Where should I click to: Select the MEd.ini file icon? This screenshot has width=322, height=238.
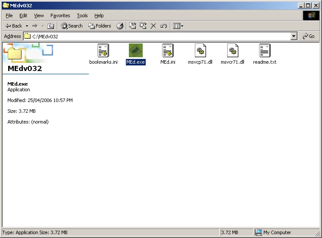point(168,50)
